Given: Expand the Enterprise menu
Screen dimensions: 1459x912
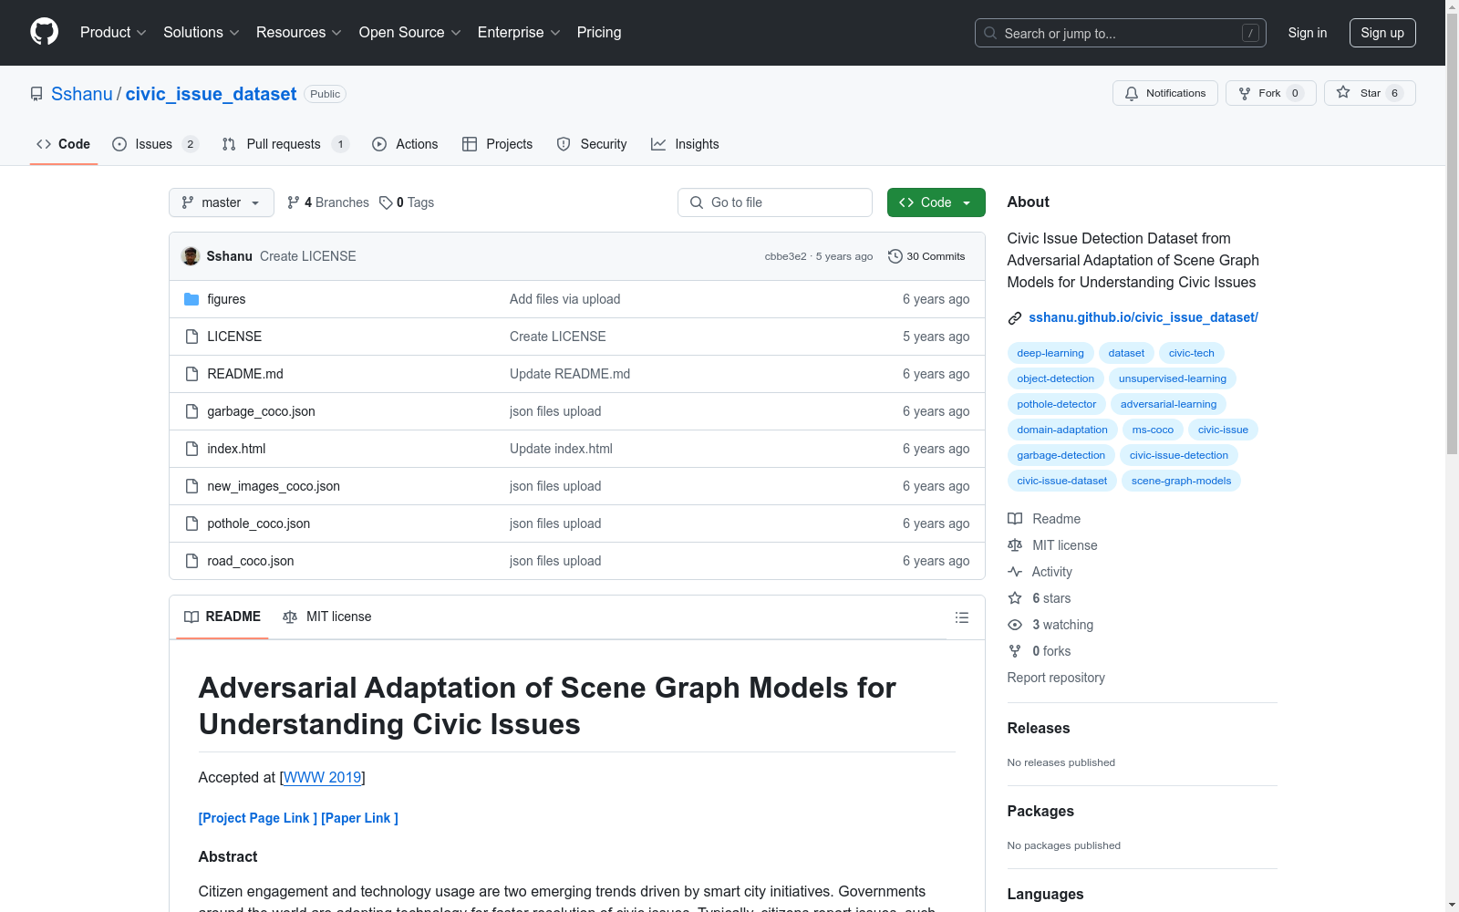Looking at the screenshot, I should click(519, 32).
